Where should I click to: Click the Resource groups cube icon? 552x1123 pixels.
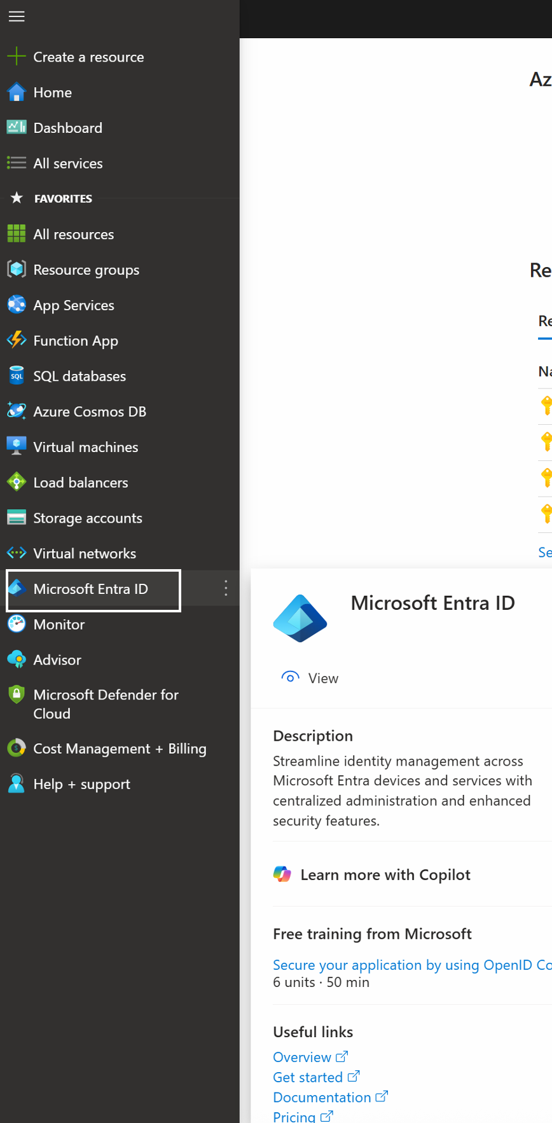17,270
